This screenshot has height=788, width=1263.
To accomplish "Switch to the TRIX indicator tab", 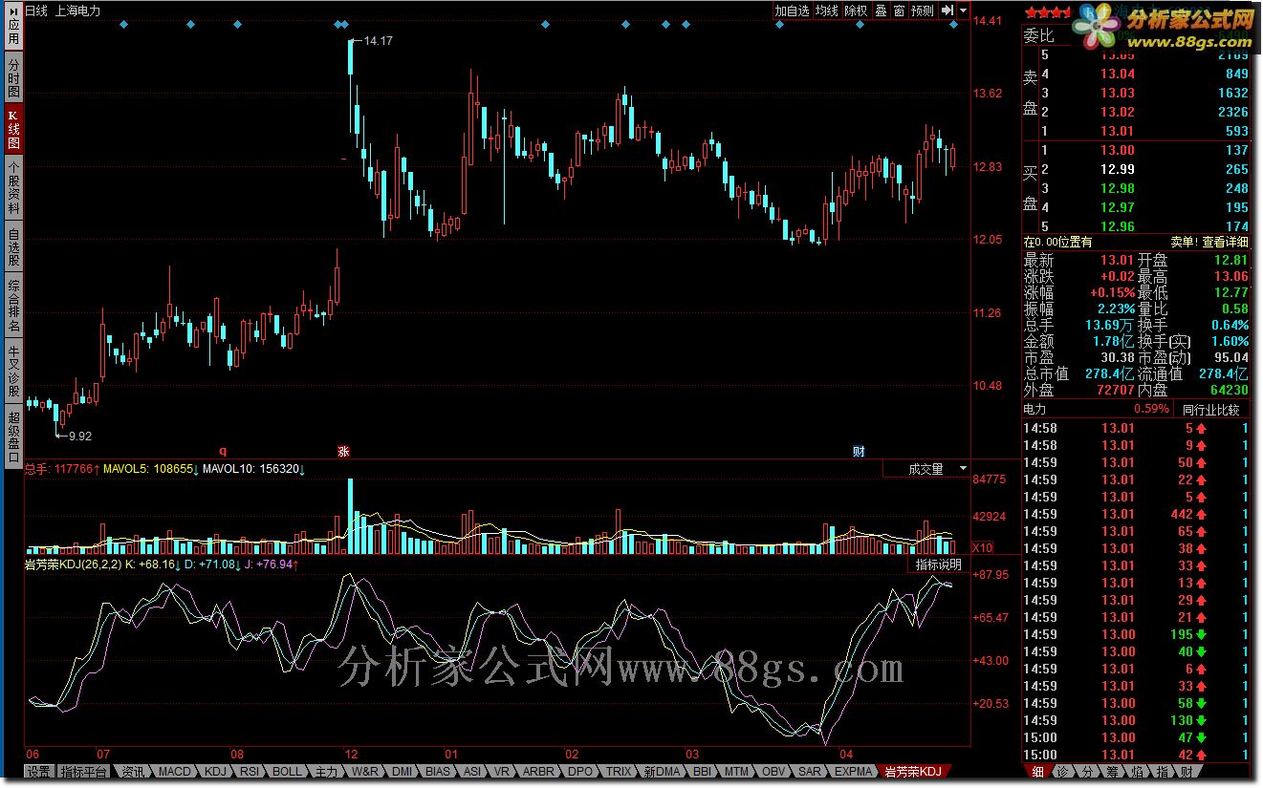I will click(619, 772).
